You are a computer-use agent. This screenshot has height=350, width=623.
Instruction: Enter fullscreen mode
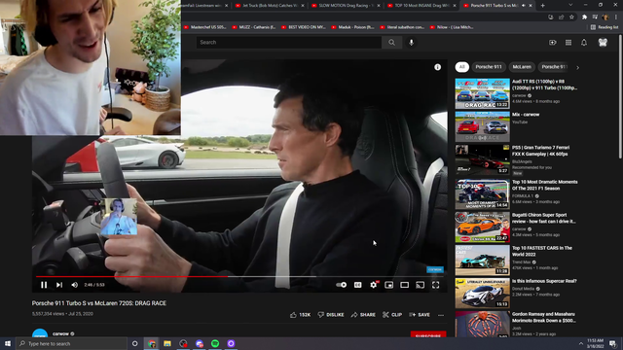(436, 285)
